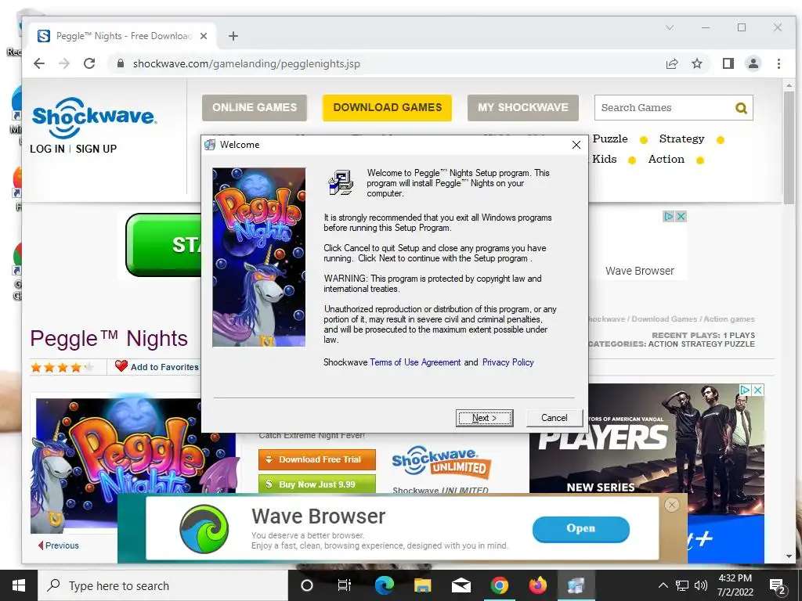This screenshot has width=802, height=601.
Task: Click the network tray icon
Action: [x=682, y=585]
